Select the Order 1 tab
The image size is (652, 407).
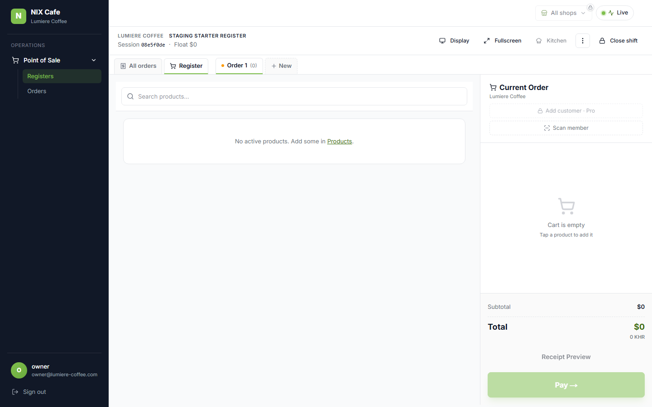[x=239, y=66]
